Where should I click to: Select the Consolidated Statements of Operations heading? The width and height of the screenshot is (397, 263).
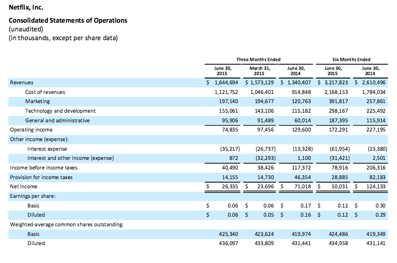(x=68, y=21)
